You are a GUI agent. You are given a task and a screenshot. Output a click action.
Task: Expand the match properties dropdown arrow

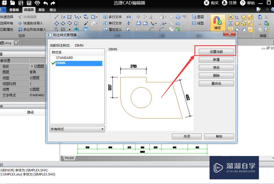pyautogui.click(x=156, y=23)
